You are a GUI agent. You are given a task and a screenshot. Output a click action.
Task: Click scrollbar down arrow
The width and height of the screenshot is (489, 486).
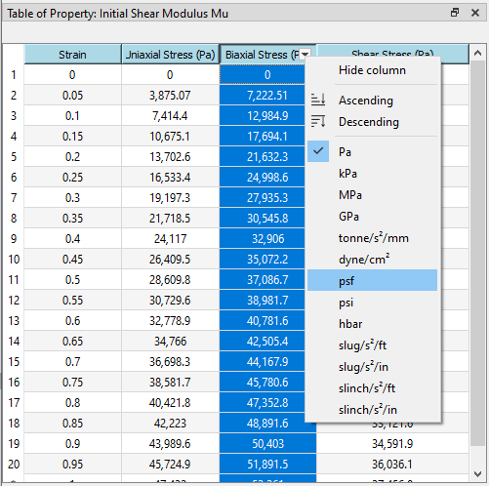pos(477,474)
